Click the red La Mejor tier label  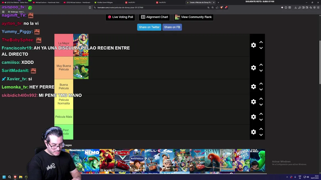point(64,45)
